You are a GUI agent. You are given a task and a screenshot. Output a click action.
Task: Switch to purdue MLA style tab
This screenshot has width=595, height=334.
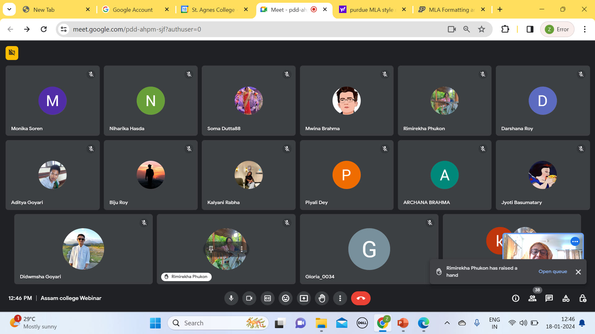[x=372, y=10]
